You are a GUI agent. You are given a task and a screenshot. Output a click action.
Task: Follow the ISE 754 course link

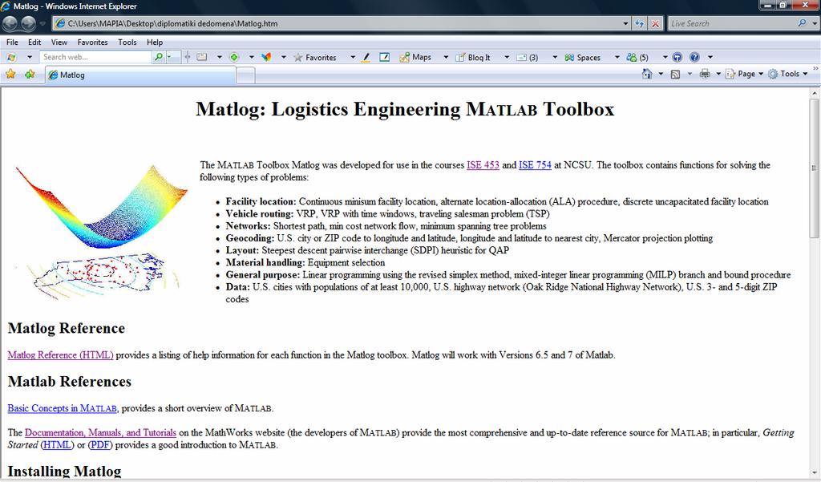point(535,165)
